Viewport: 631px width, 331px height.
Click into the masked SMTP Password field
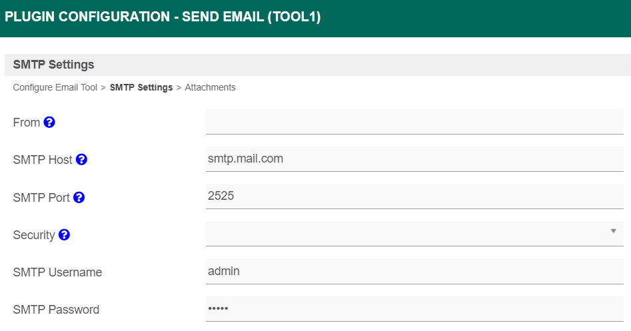pos(414,309)
